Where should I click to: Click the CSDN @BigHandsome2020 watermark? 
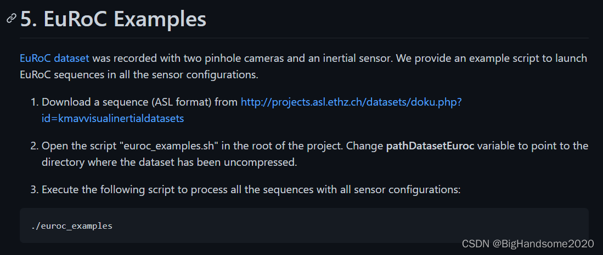[x=528, y=244]
